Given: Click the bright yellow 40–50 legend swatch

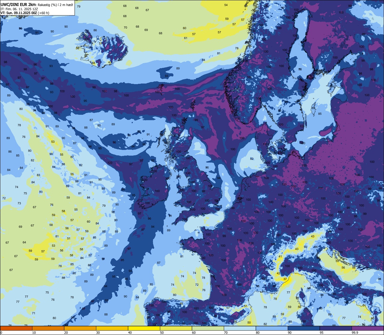Looking at the screenshot, I should pos(144,328).
